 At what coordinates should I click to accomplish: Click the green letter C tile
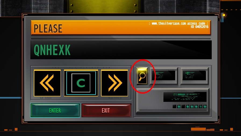[x=81, y=83]
